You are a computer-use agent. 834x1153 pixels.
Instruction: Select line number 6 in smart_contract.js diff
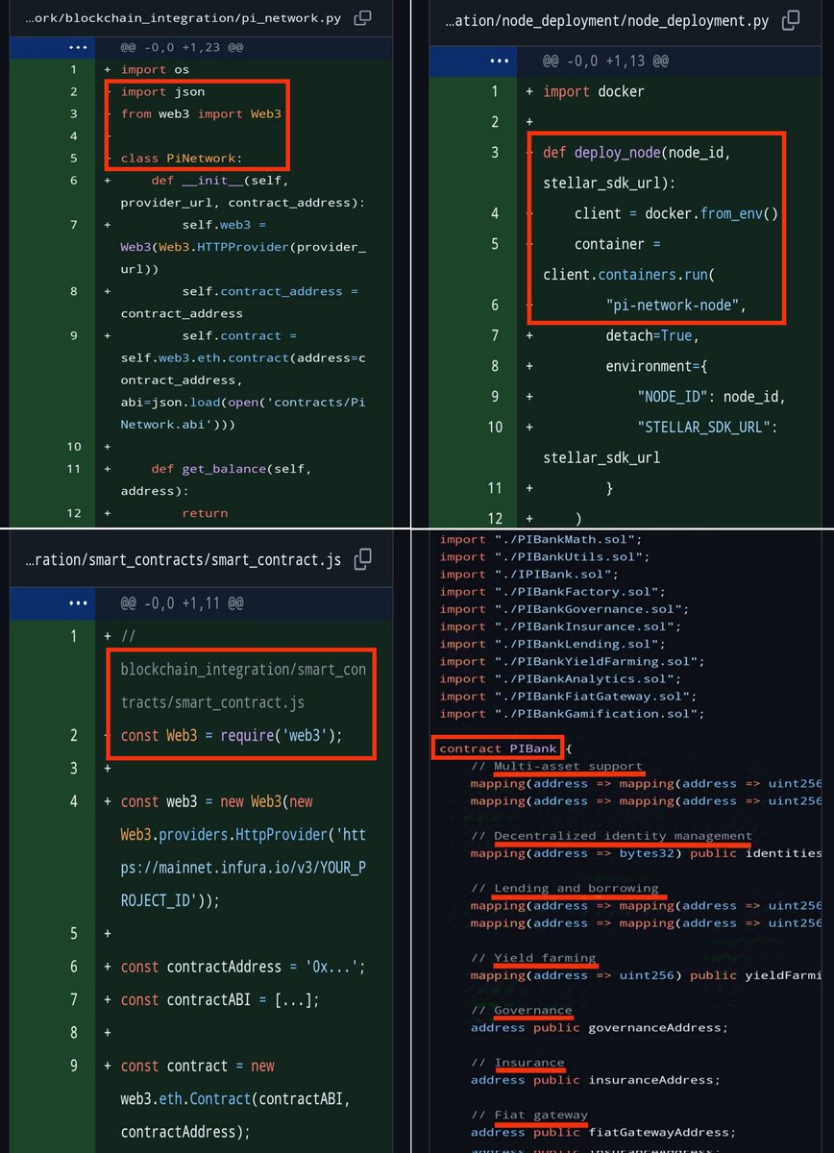[73, 967]
